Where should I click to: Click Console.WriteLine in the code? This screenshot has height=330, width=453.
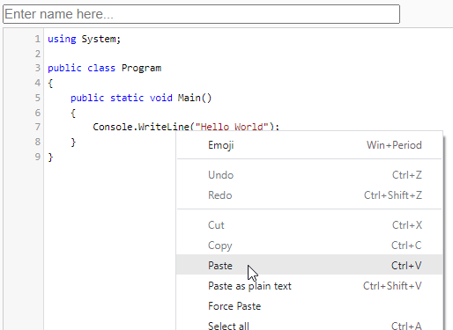coord(141,127)
